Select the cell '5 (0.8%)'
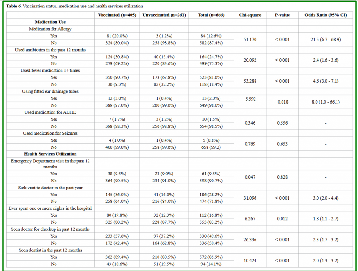The width and height of the screenshot is (358, 271). (211, 140)
